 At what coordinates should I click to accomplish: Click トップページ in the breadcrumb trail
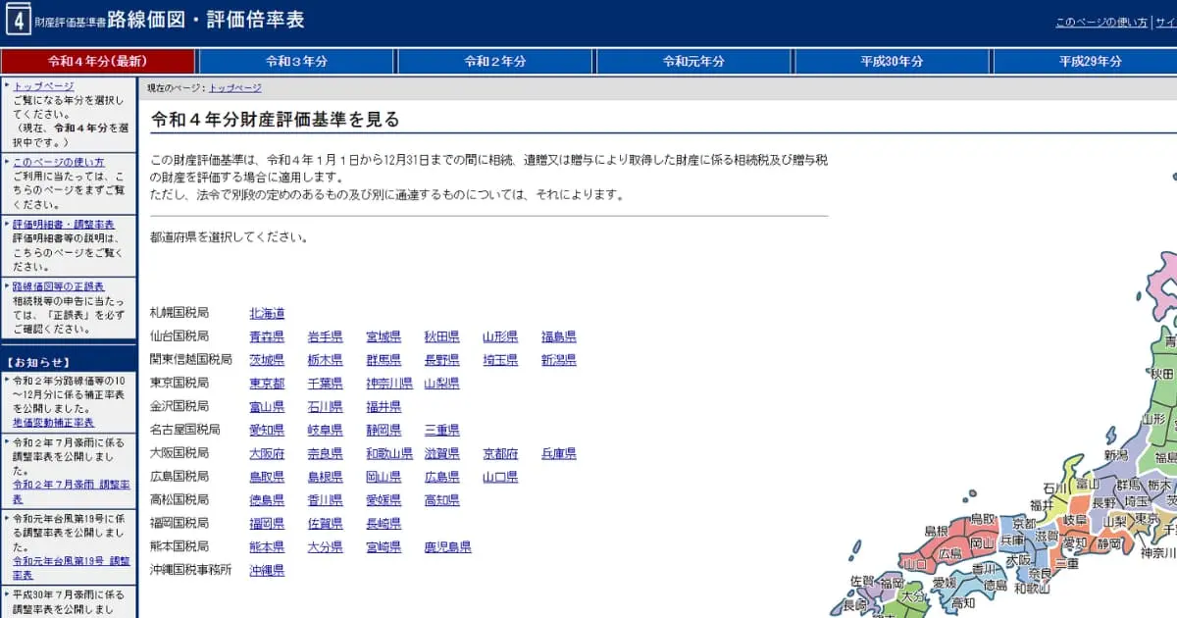[234, 87]
